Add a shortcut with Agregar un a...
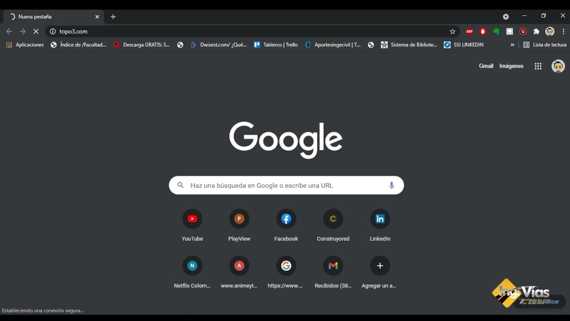This screenshot has width=570, height=321. tap(380, 272)
